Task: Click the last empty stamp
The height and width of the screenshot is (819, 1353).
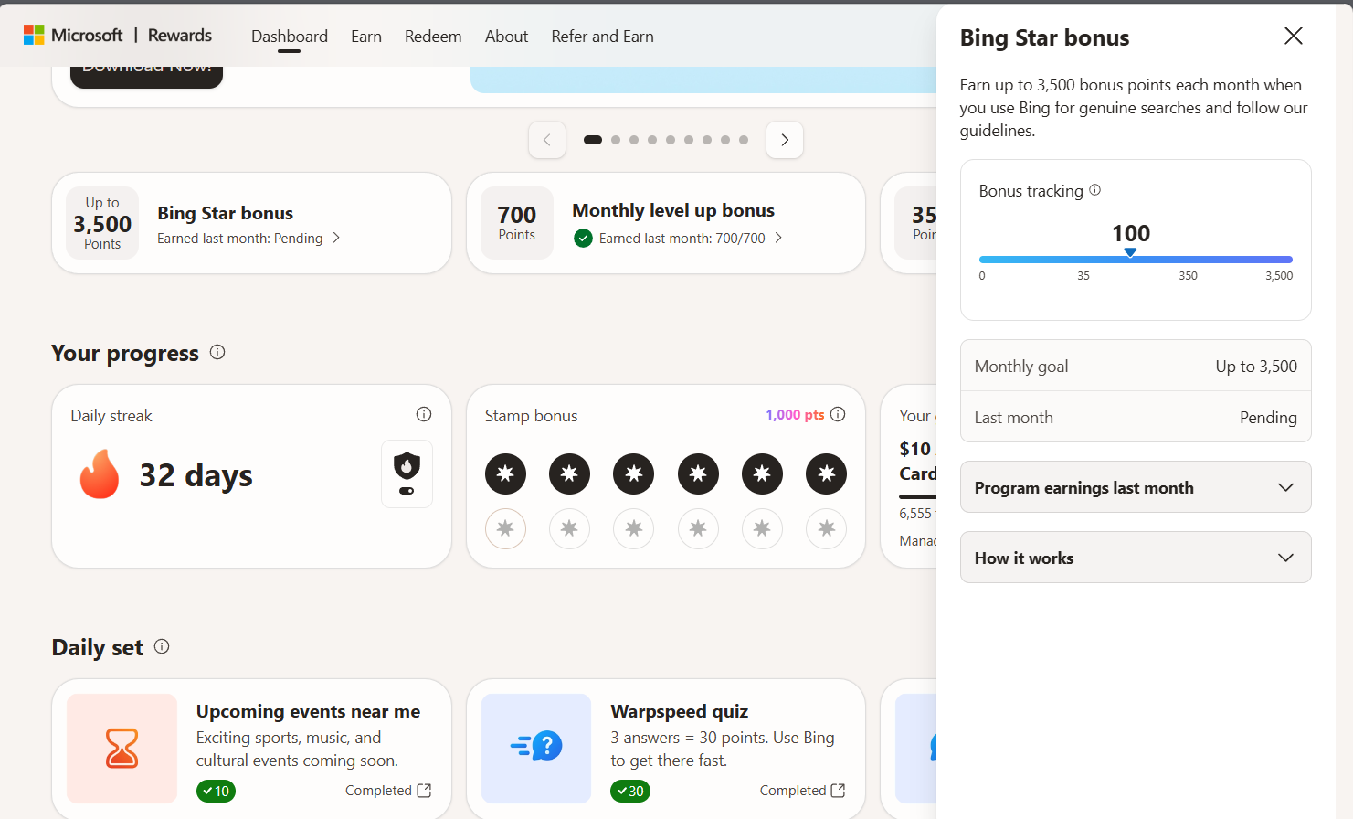Action: click(x=826, y=528)
